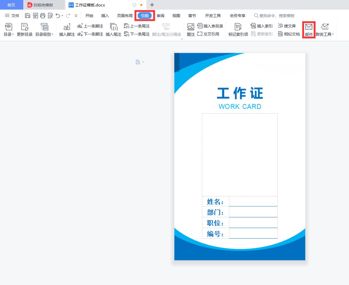
Task: Click the blank field next to 姓名
Action: (253, 201)
